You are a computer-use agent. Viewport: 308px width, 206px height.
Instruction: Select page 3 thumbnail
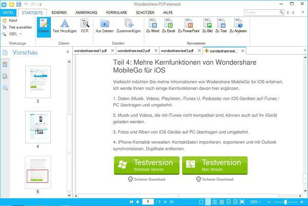pos(38,82)
